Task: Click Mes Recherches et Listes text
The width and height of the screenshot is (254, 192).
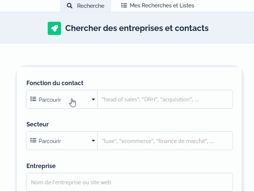Action: (162, 6)
